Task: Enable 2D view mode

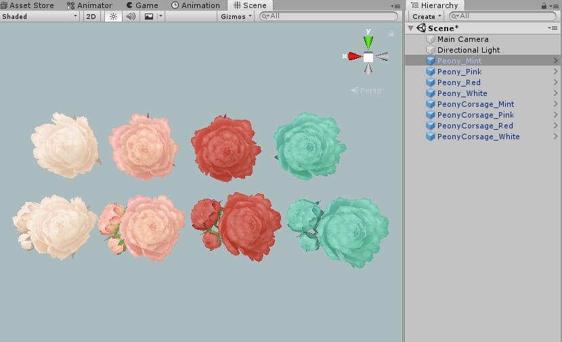Action: (91, 16)
